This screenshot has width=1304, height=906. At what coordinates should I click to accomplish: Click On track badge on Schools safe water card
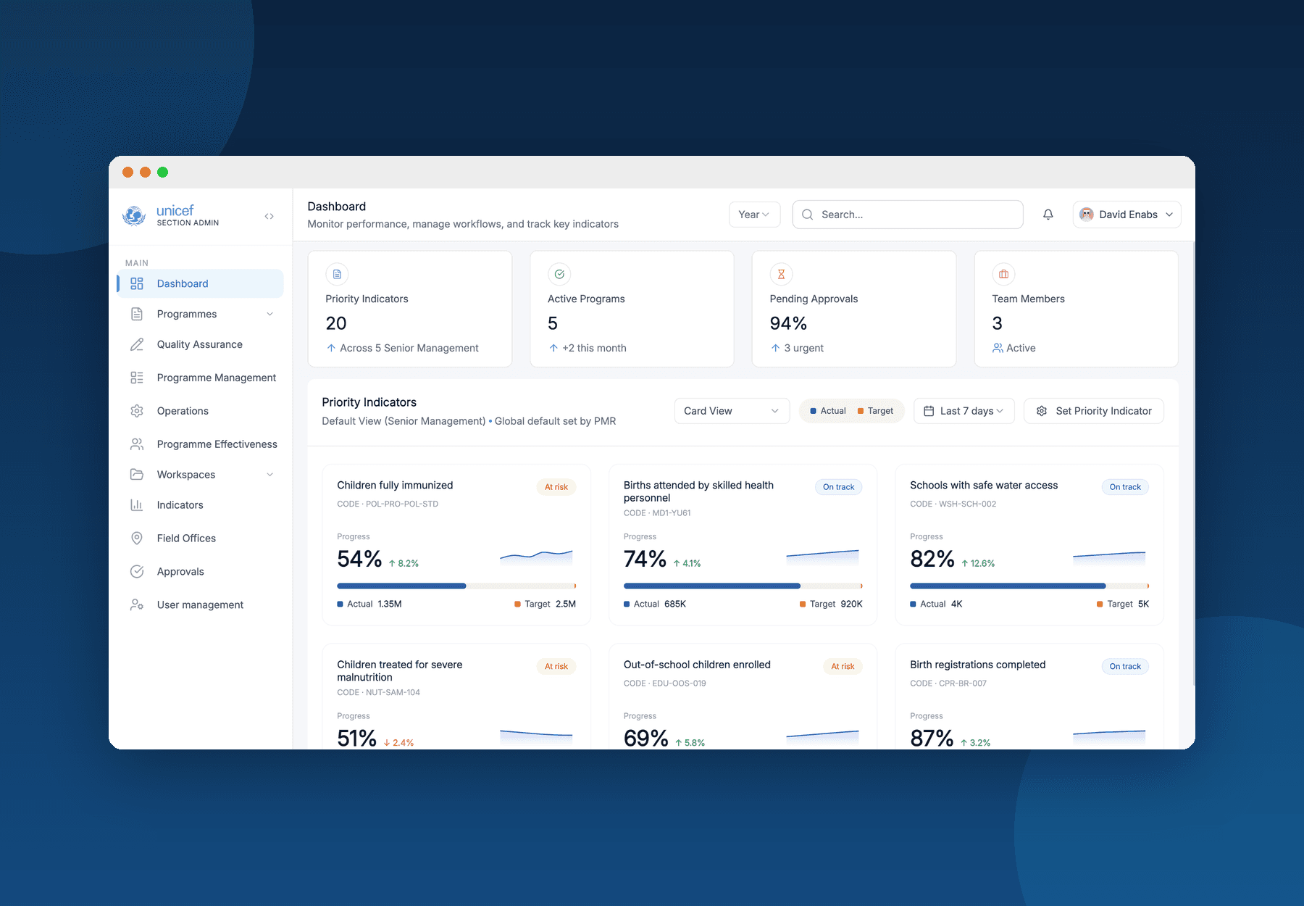tap(1125, 487)
